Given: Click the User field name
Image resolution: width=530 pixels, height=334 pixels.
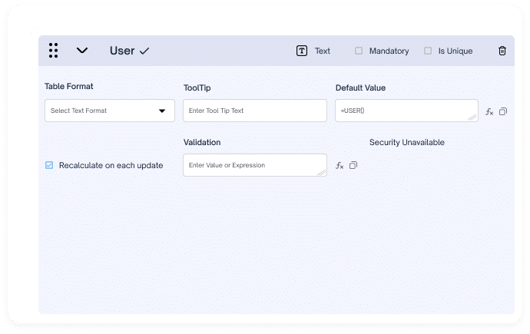Looking at the screenshot, I should pos(122,51).
